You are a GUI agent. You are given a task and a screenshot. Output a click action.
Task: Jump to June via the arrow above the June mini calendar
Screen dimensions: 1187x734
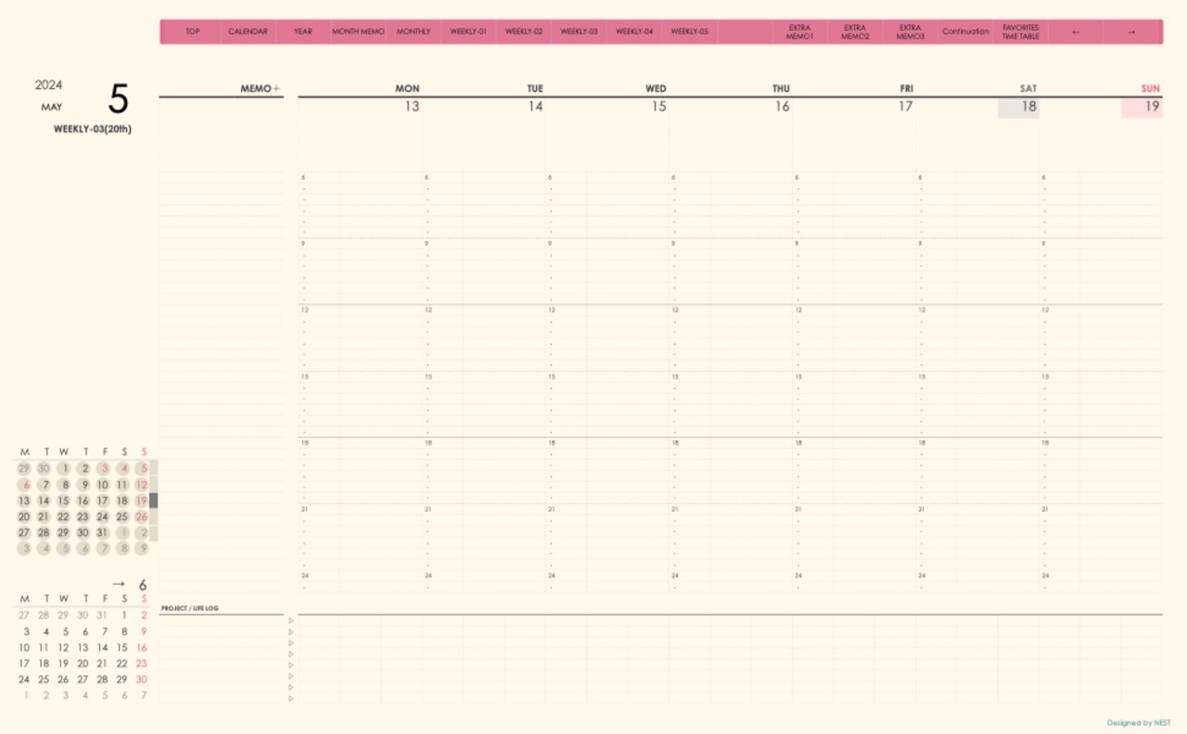pos(118,584)
